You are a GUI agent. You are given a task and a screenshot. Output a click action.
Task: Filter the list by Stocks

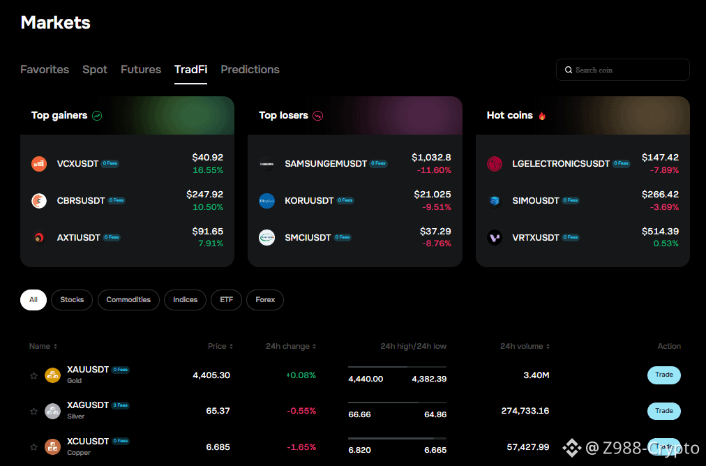coord(72,300)
